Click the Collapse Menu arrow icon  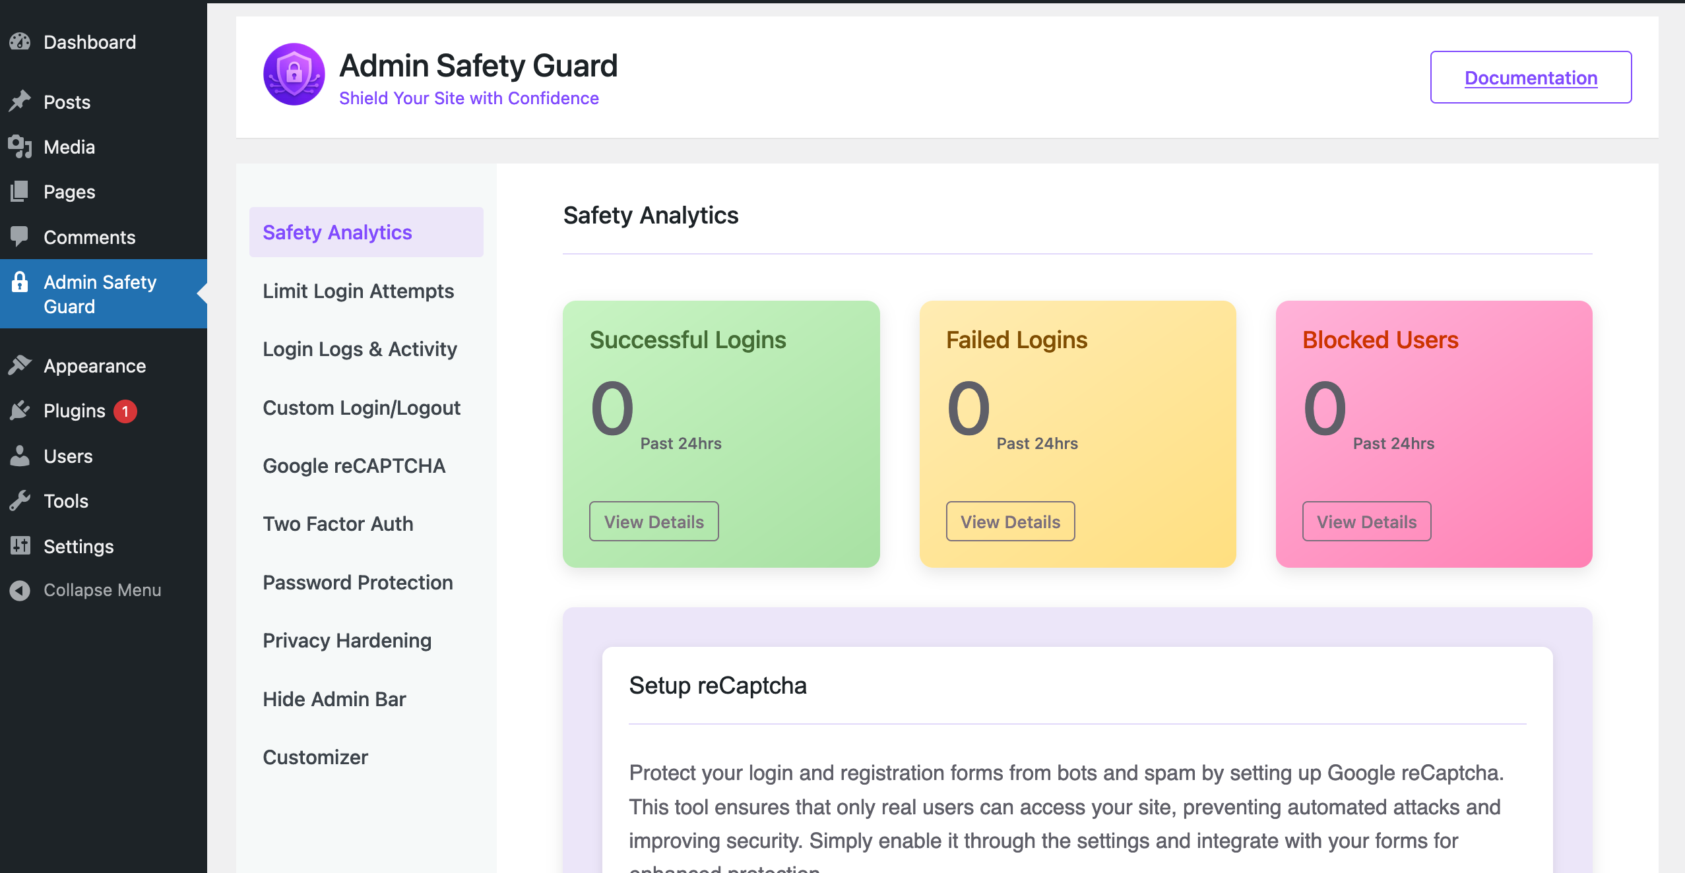click(20, 590)
